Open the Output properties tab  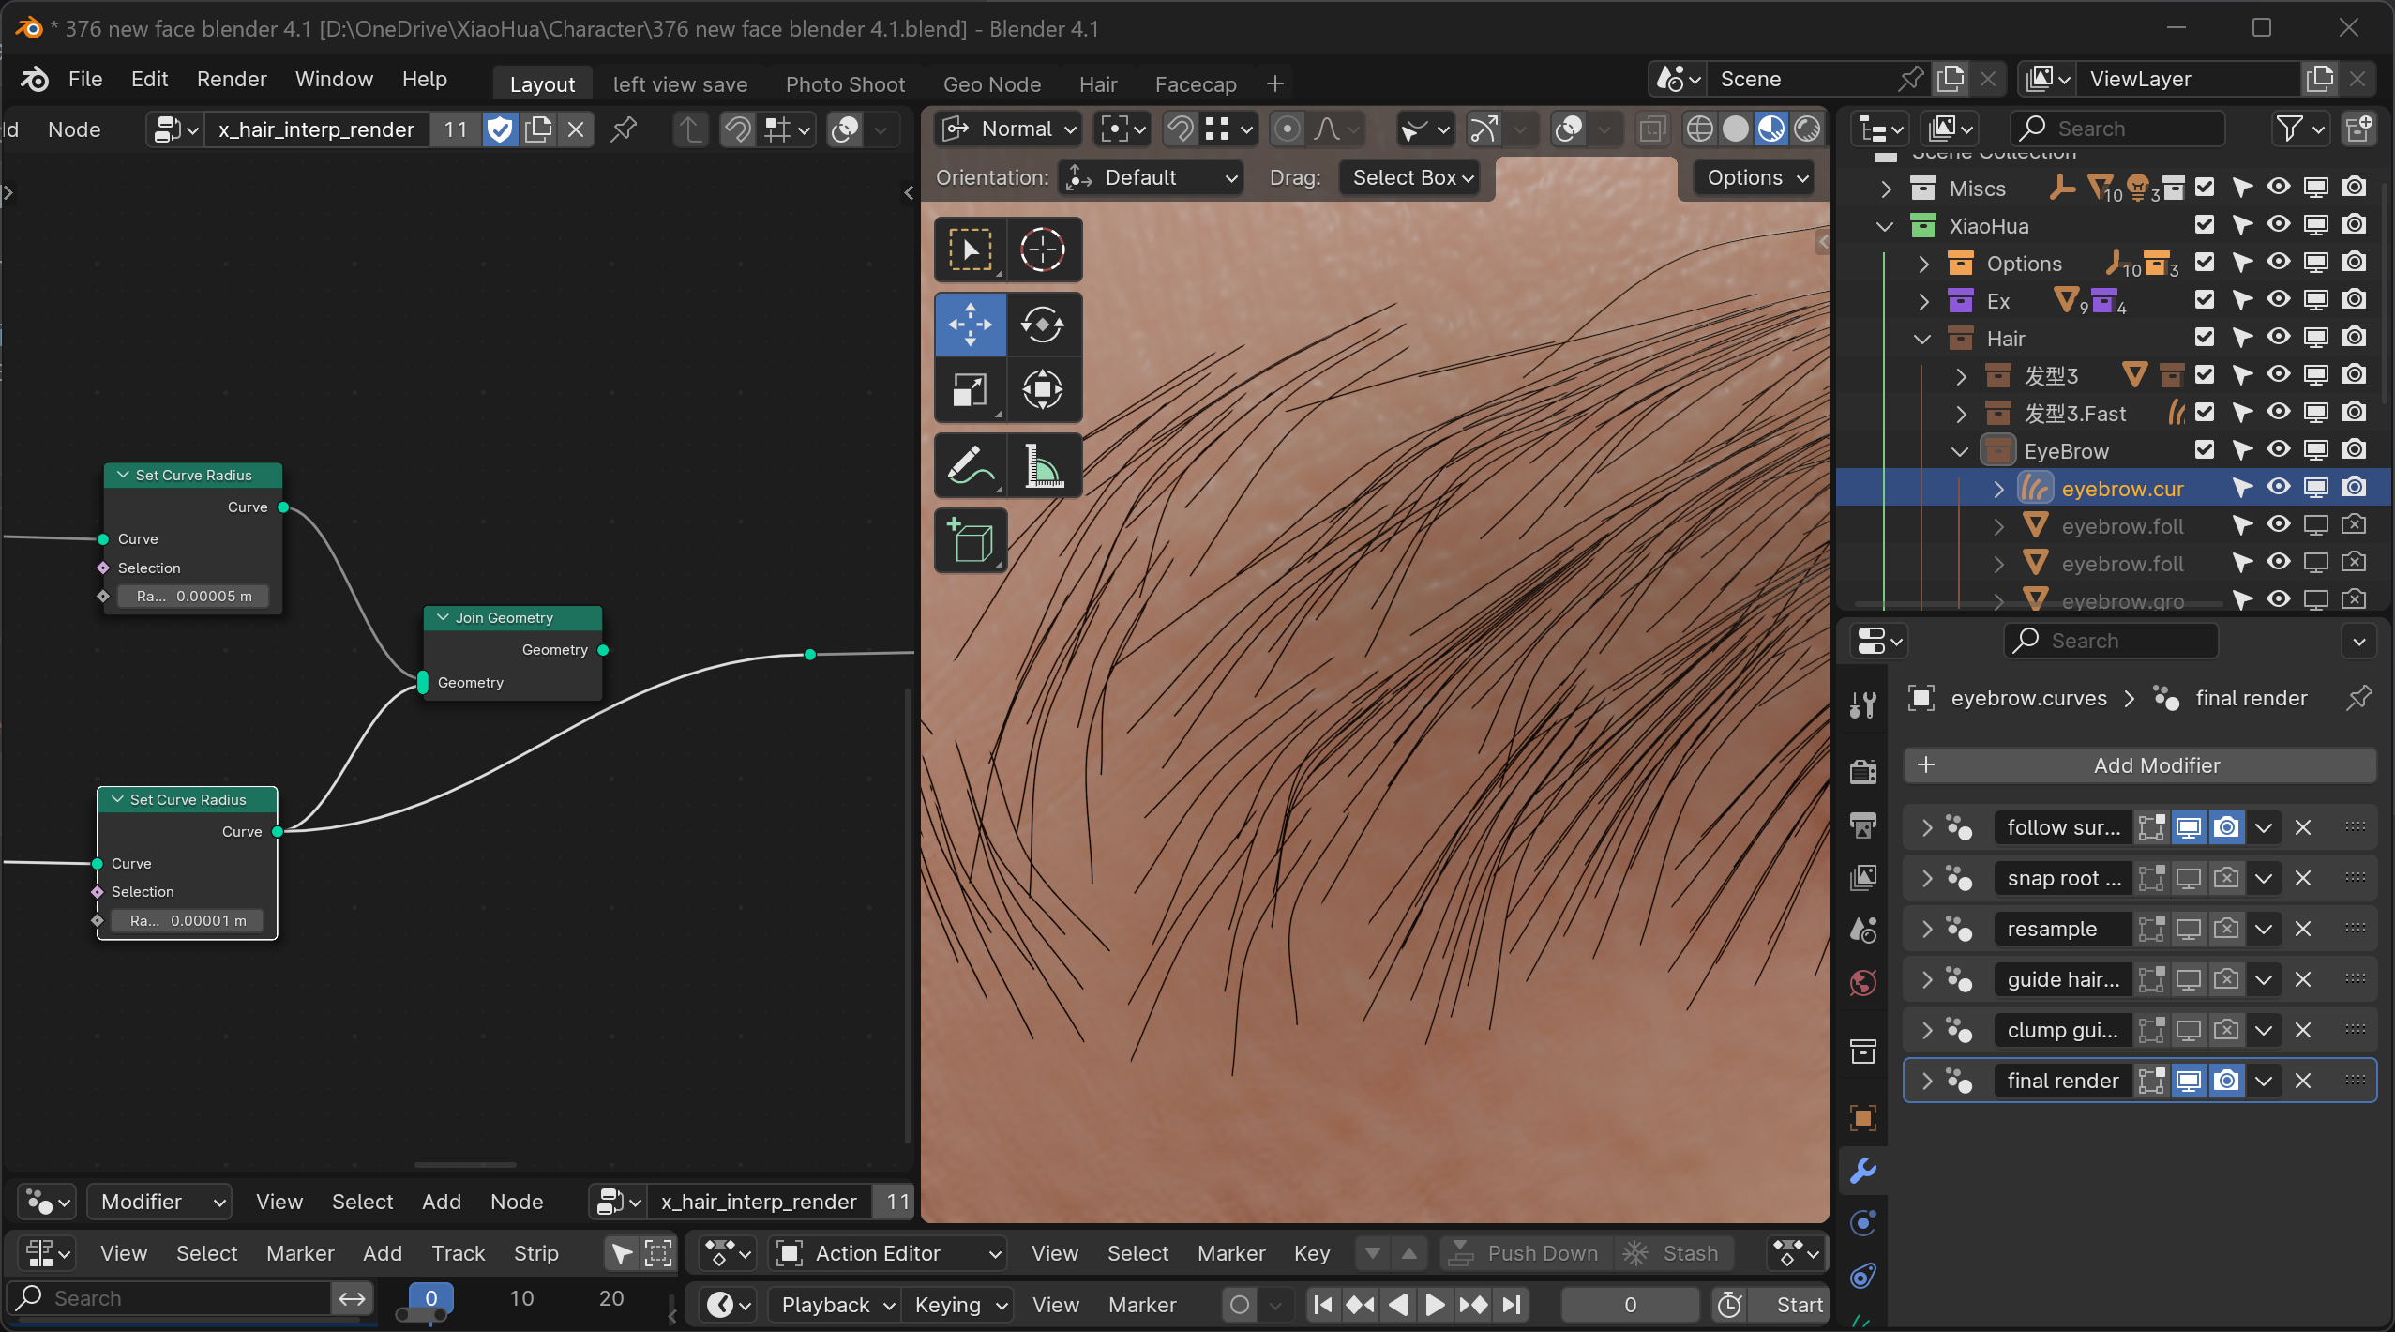pos(1863,825)
